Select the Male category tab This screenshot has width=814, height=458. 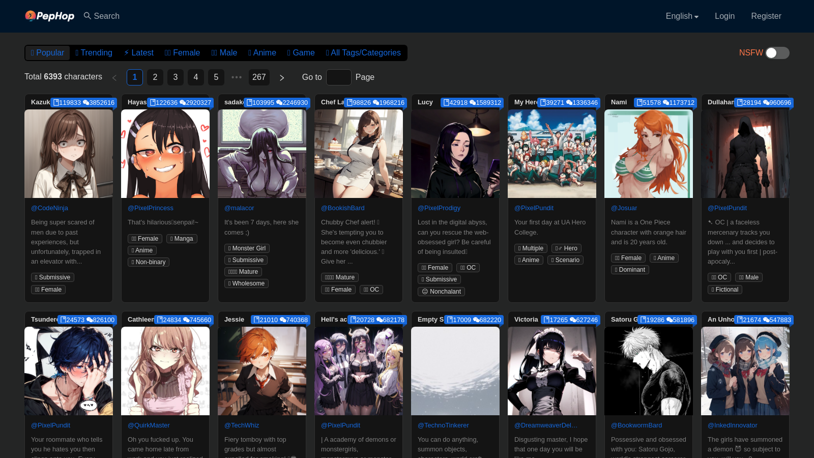(224, 52)
